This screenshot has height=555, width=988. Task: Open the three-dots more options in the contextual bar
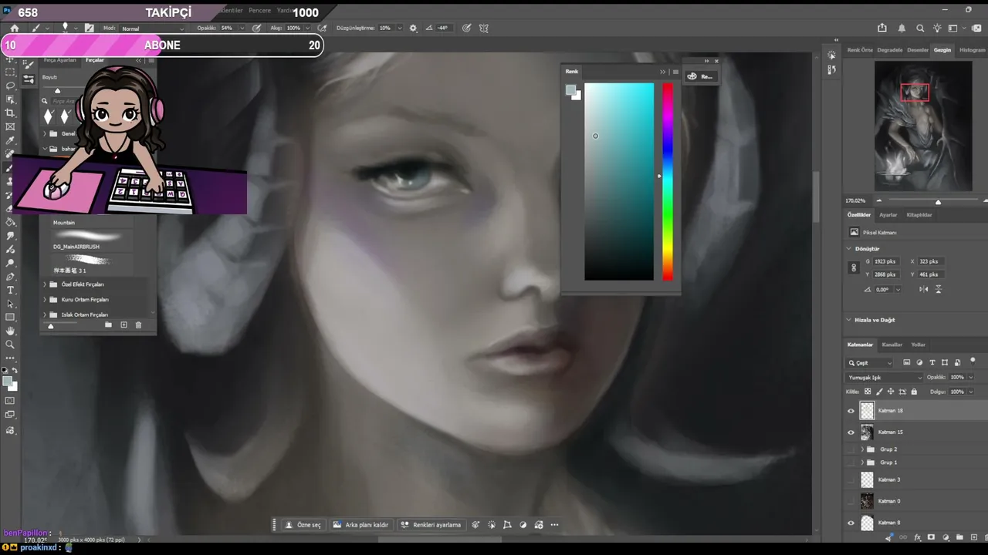[x=554, y=525]
